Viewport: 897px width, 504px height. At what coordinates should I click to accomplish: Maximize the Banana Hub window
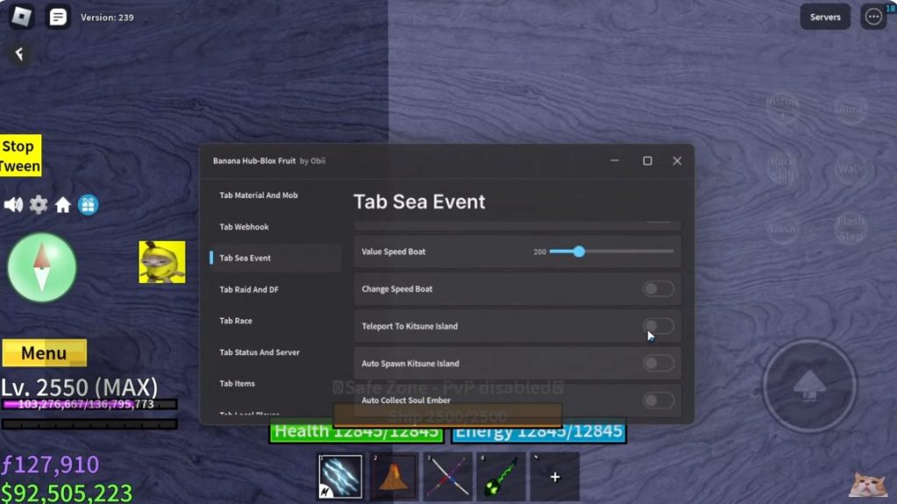click(x=647, y=161)
